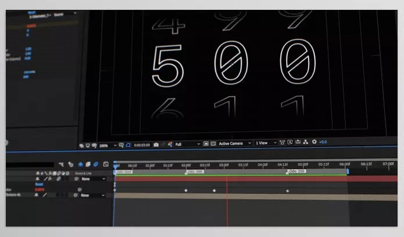404x237 pixels.
Task: Click the time navigator bar above ruler
Action: tap(256, 161)
